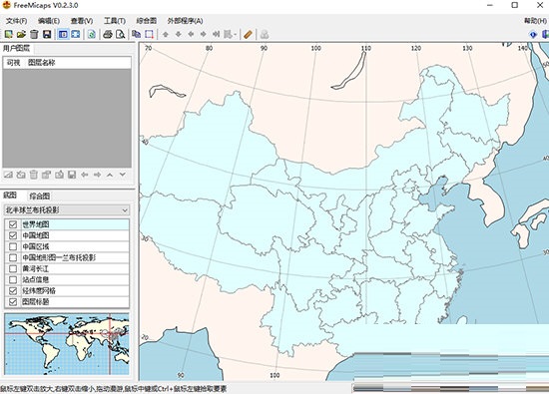Uncheck the 经纬度网格 checkbox
The image size is (549, 394).
point(13,291)
